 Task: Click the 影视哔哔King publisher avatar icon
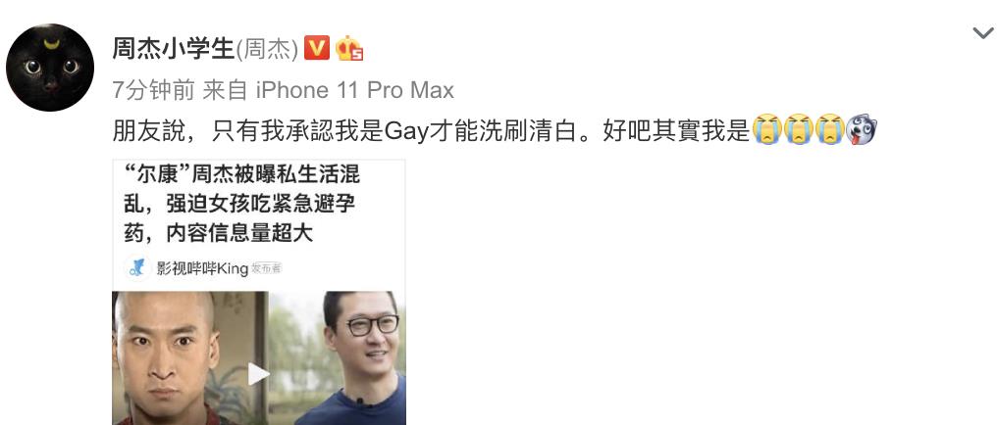[x=137, y=268]
